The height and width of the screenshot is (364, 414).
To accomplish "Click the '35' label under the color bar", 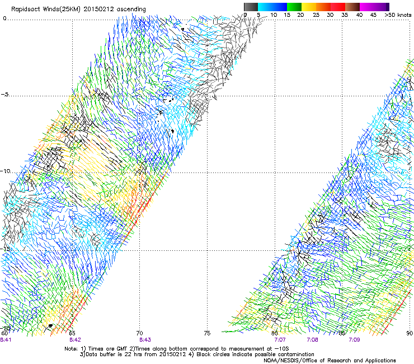I will 345,15.
